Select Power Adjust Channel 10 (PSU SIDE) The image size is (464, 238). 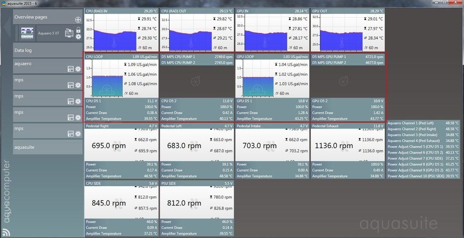[x=423, y=176]
